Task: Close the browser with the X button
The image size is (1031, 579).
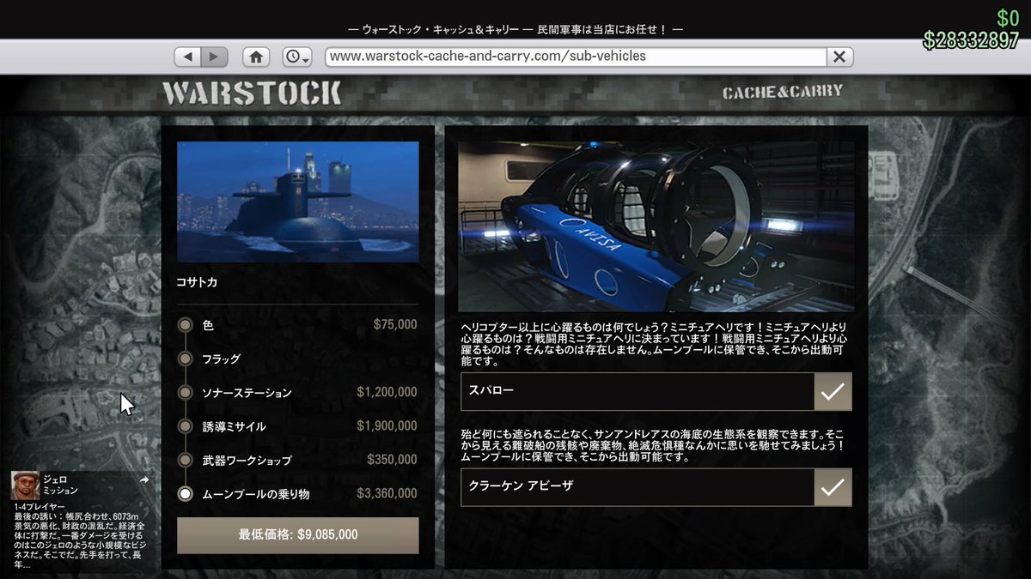Action: 839,57
